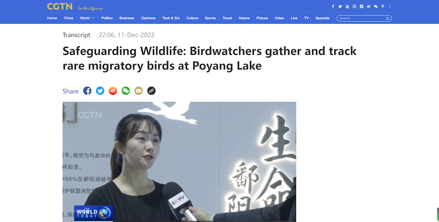Share the article to Weibo
Image resolution: width=439 pixels, height=222 pixels.
tap(113, 91)
